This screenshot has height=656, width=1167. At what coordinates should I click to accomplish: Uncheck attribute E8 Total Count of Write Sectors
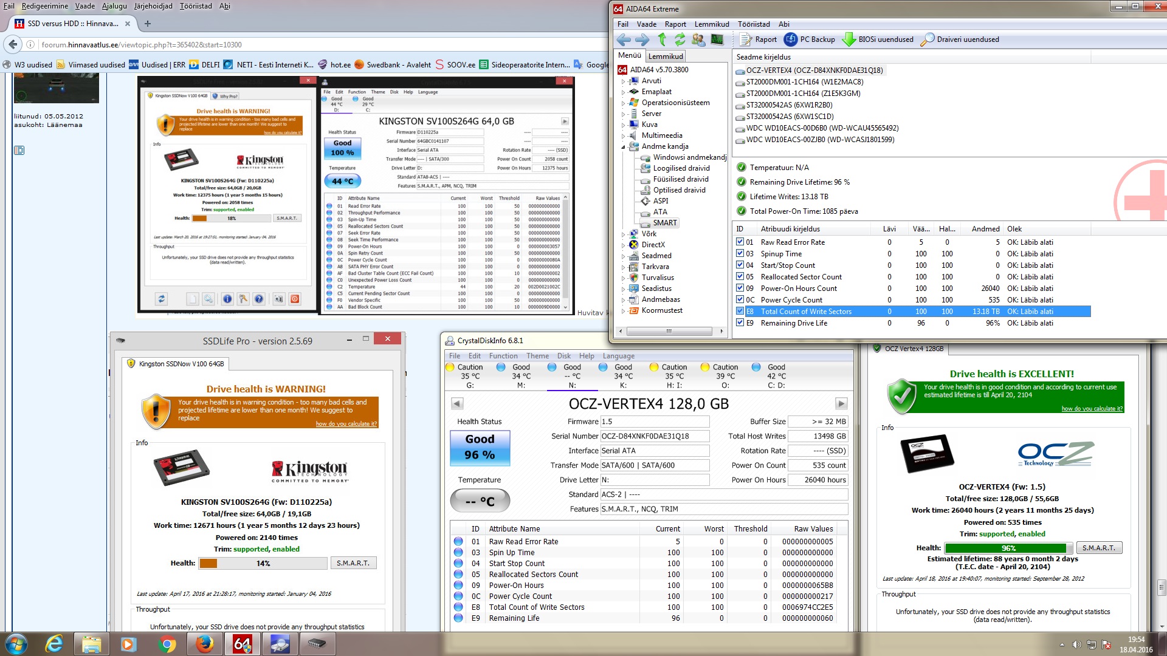click(x=740, y=311)
